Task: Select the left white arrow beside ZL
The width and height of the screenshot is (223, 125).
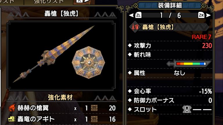Action: (x=131, y=15)
